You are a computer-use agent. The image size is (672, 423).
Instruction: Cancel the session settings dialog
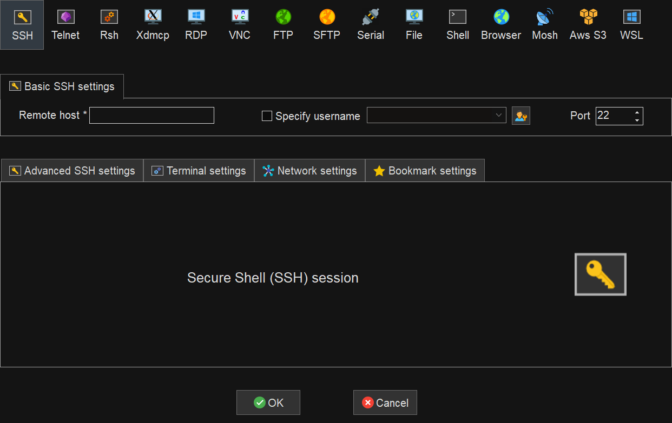click(x=385, y=402)
